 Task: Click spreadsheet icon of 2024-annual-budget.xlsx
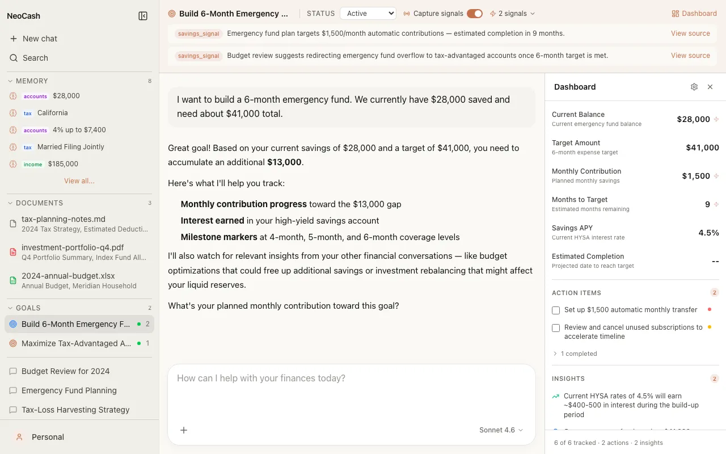pos(14,280)
